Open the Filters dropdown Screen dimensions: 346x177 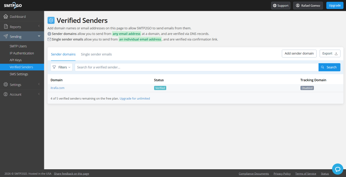tap(61, 67)
